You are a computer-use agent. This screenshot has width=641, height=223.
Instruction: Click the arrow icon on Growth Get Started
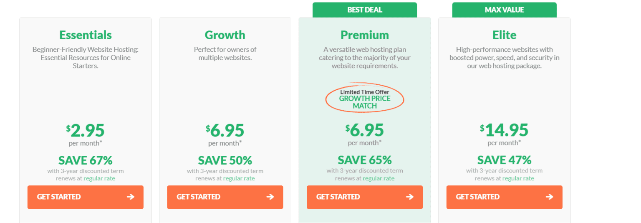click(x=270, y=197)
